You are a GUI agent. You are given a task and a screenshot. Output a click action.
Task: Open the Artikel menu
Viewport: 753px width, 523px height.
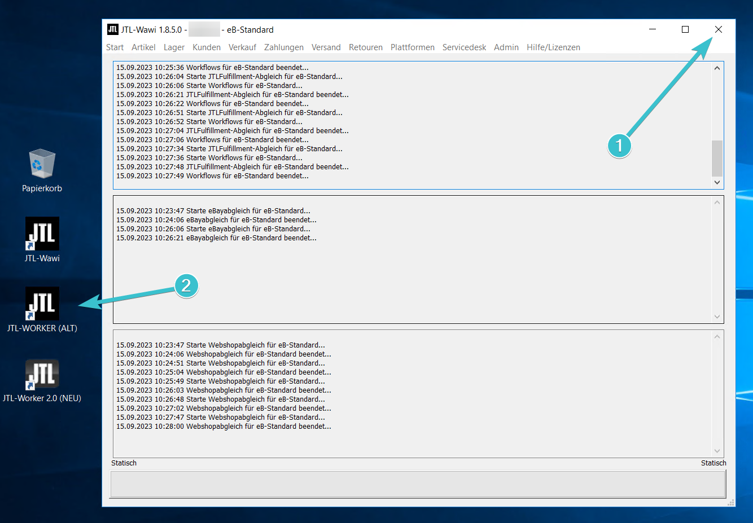click(x=143, y=47)
